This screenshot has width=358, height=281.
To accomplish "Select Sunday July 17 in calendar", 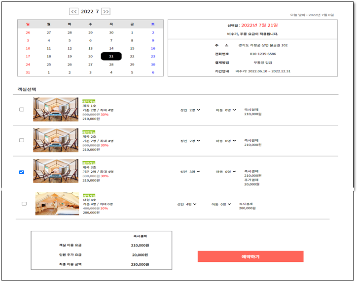I will (28, 56).
